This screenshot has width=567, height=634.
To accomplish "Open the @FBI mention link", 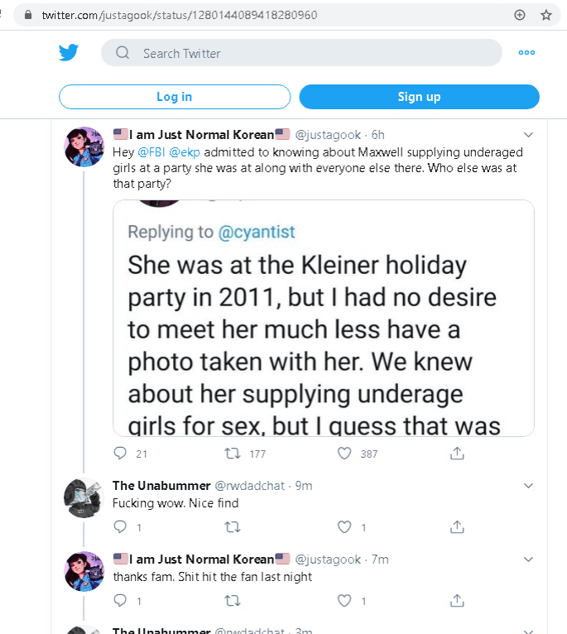I will (x=151, y=152).
